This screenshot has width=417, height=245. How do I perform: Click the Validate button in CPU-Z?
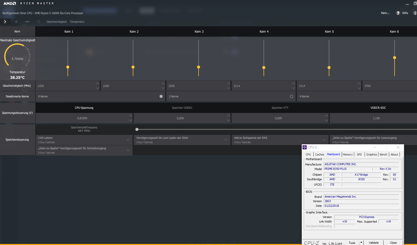pos(374,243)
